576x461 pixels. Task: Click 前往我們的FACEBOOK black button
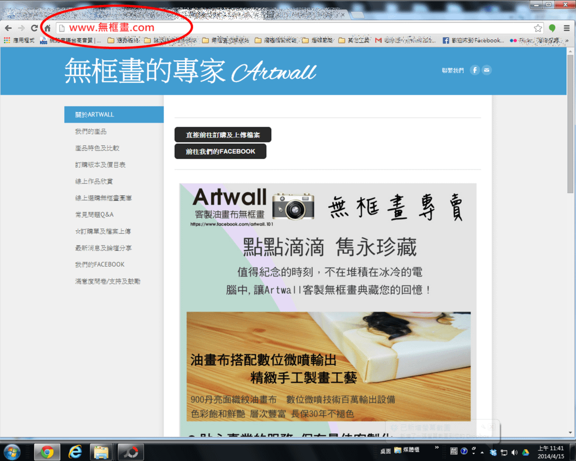(x=220, y=151)
